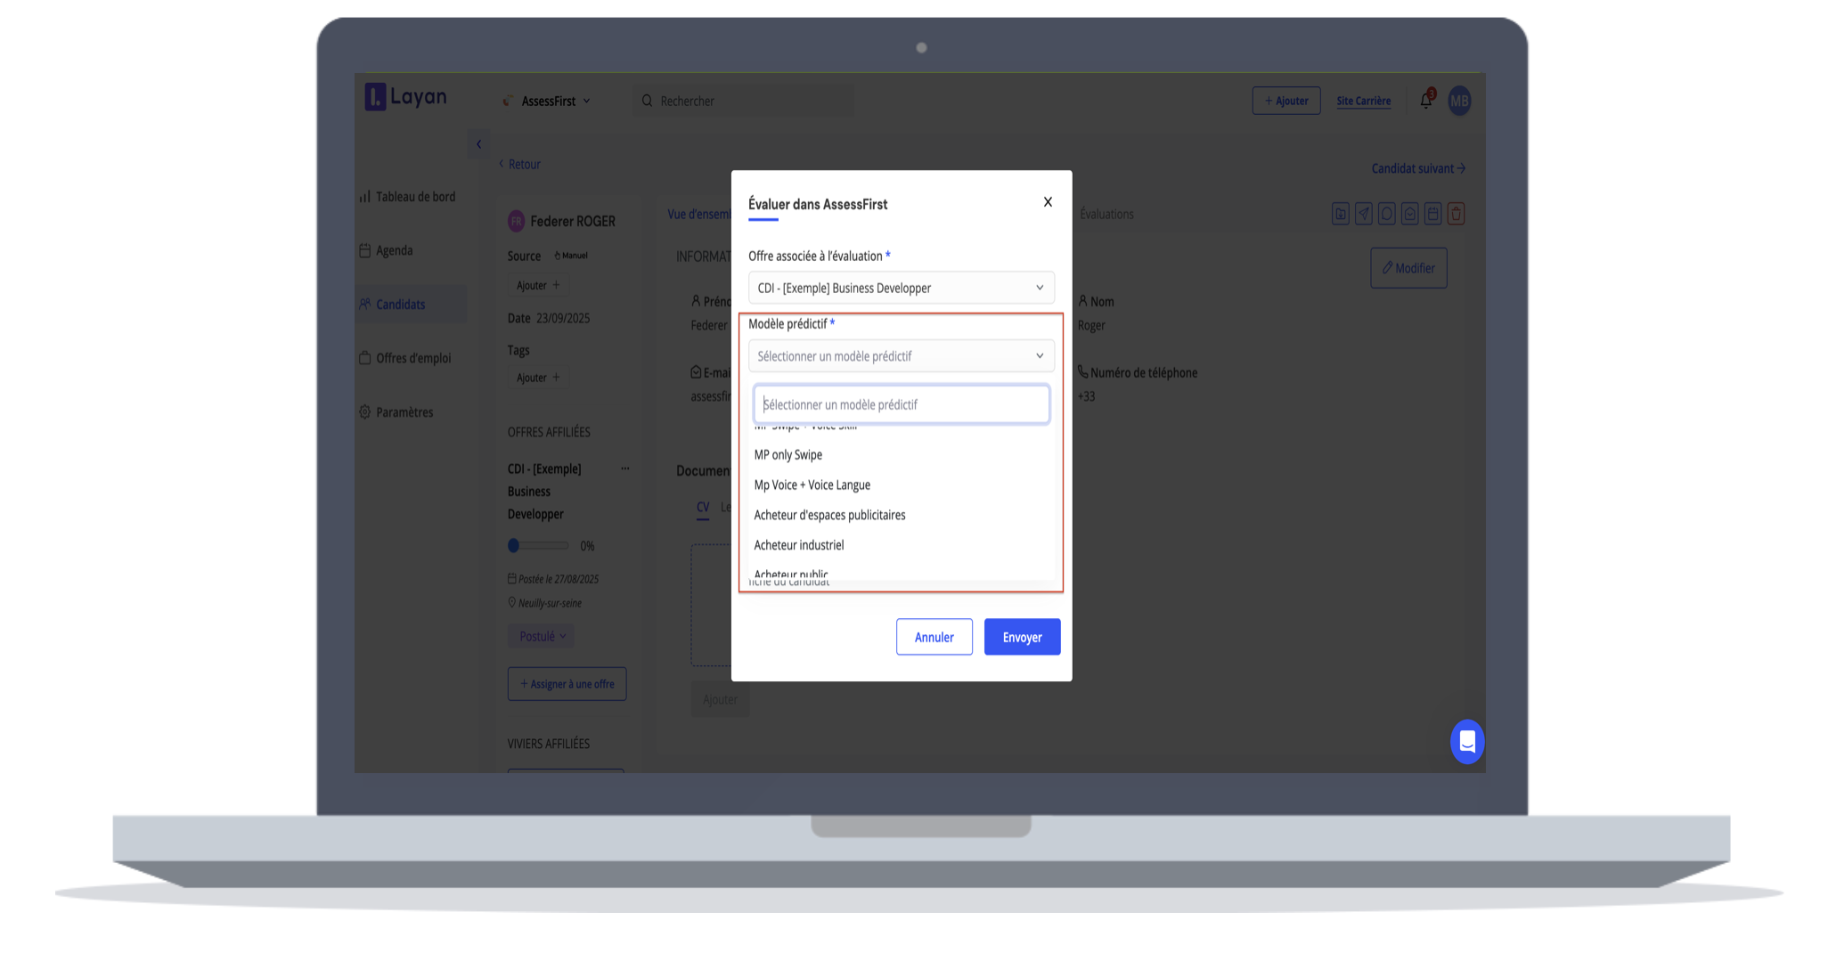
Task: Click Ajouter + under Source
Action: pos(538,286)
